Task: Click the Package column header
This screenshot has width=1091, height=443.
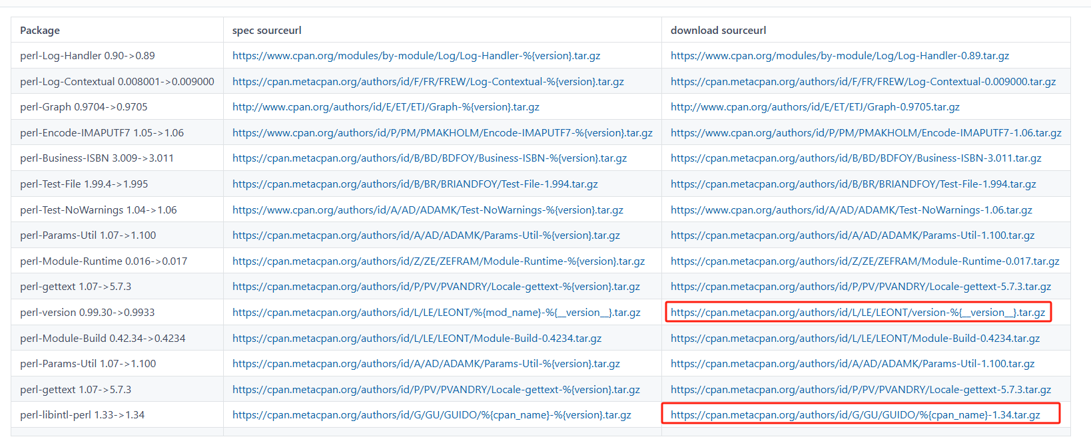Action: click(x=40, y=31)
